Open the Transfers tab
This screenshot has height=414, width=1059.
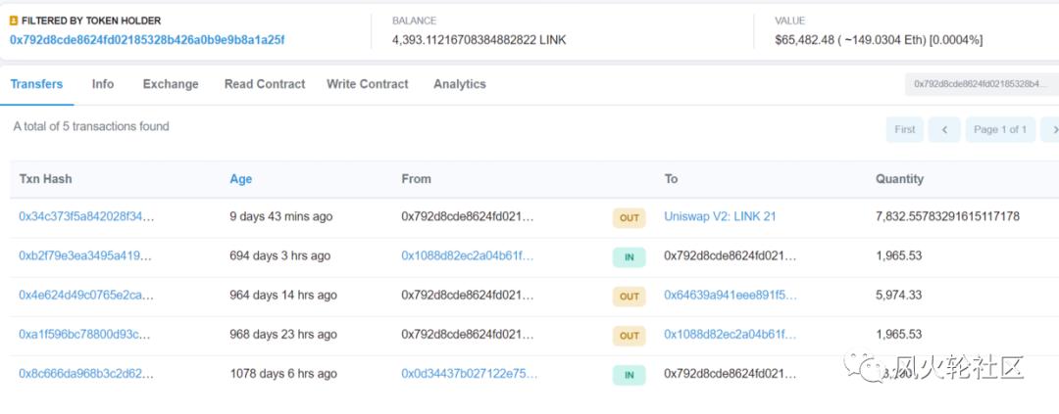(x=36, y=84)
